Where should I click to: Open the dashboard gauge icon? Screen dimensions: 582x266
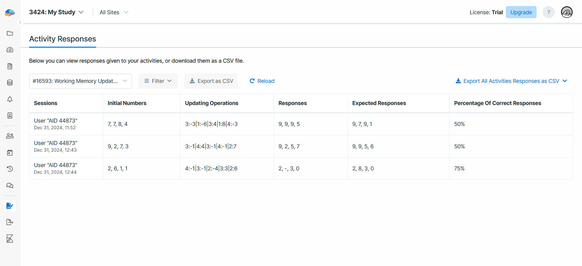pos(10,50)
